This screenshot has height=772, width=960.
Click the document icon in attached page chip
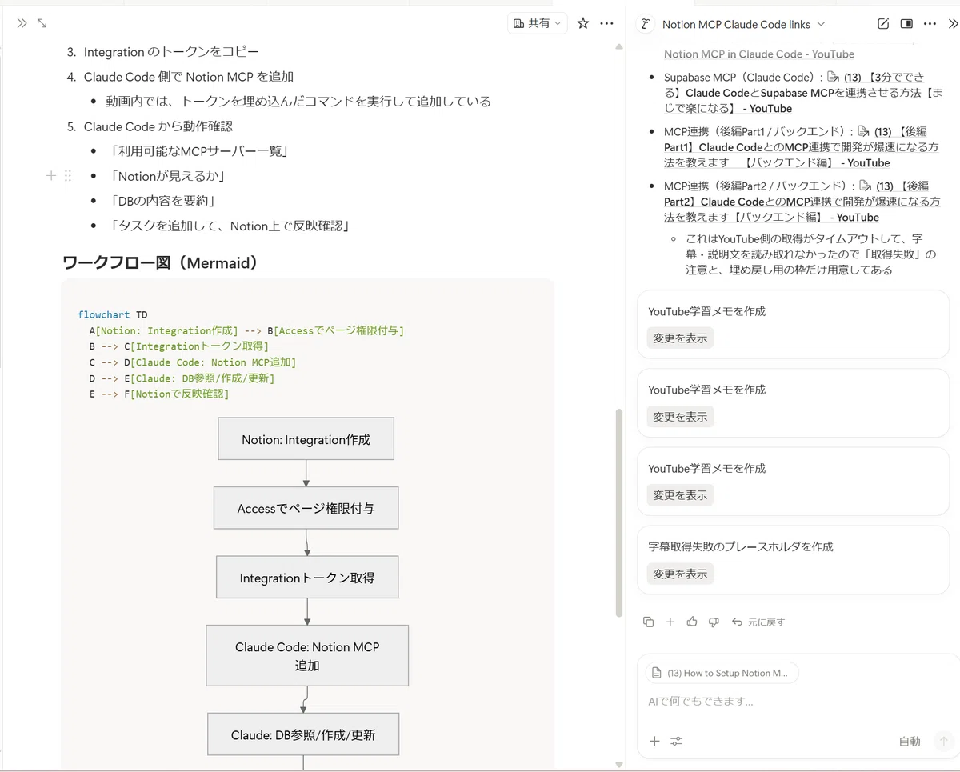click(658, 673)
